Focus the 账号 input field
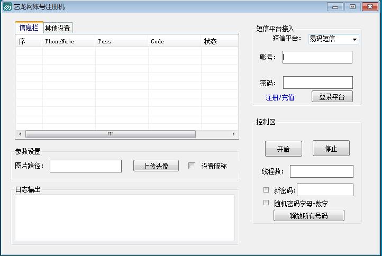Viewport: 382px width, 256px height. click(x=317, y=57)
